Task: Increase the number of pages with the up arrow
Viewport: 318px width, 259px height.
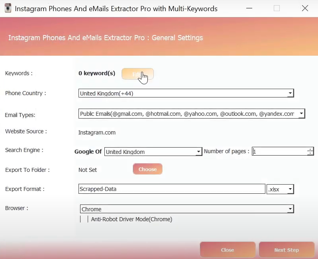Action: pyautogui.click(x=310, y=150)
